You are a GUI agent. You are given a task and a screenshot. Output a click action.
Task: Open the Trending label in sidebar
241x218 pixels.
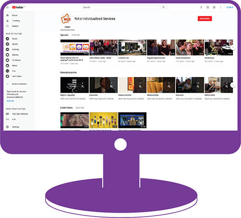coord(16,21)
